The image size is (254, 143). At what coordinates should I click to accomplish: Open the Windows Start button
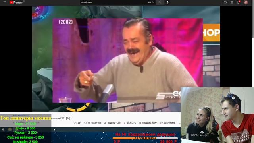(3, 129)
